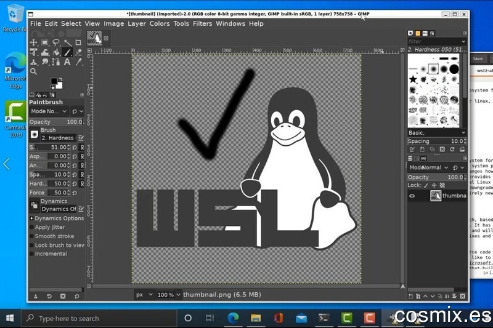The width and height of the screenshot is (493, 328).
Task: Click Windows Start button
Action: tap(10, 318)
